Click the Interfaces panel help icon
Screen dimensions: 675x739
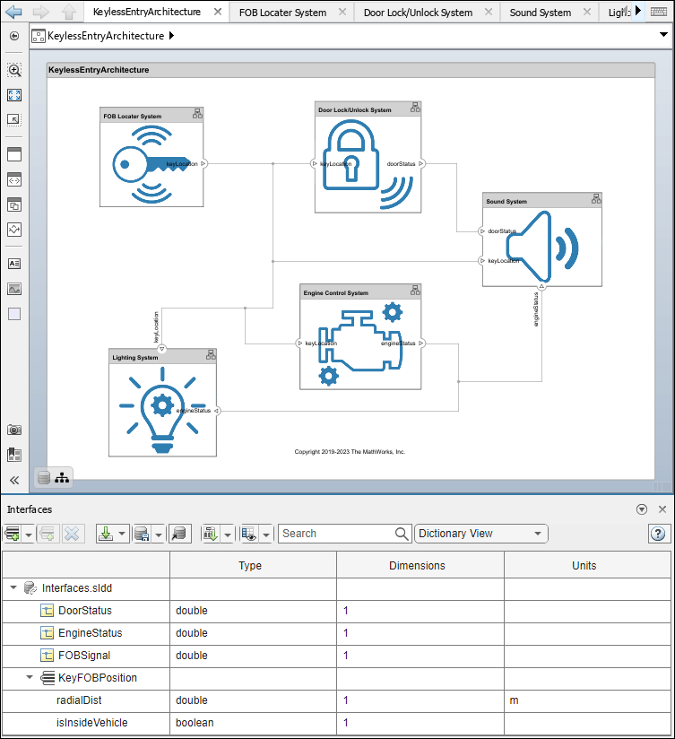[658, 534]
